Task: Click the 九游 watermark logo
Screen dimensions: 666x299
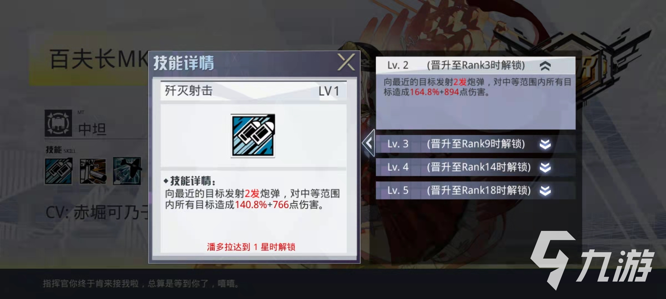Action: click(592, 260)
